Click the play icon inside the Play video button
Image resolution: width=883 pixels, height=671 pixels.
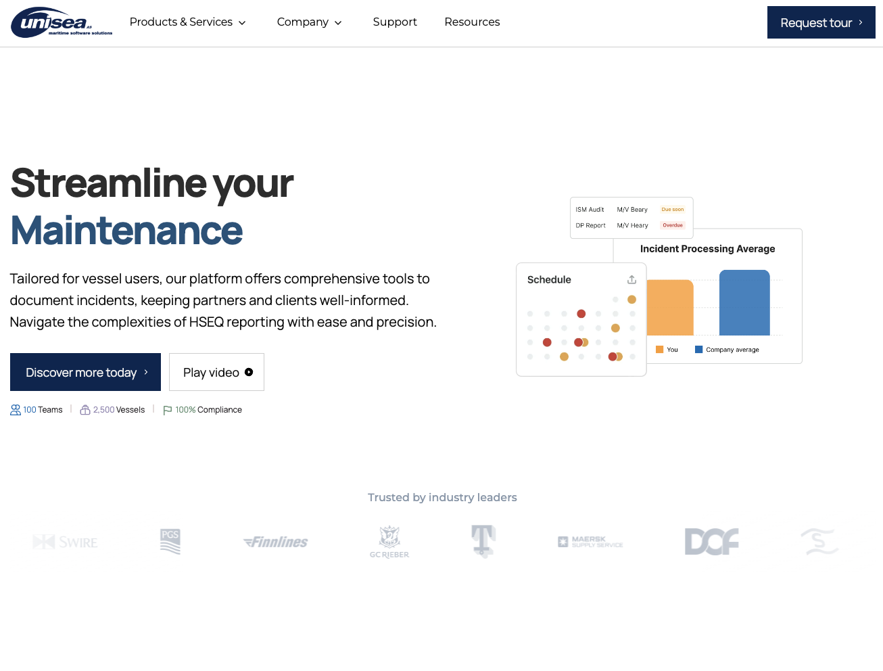coord(249,371)
